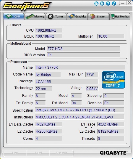Select the Graphics tab
This screenshot has height=159, width=133.
pyautogui.click(x=77, y=16)
